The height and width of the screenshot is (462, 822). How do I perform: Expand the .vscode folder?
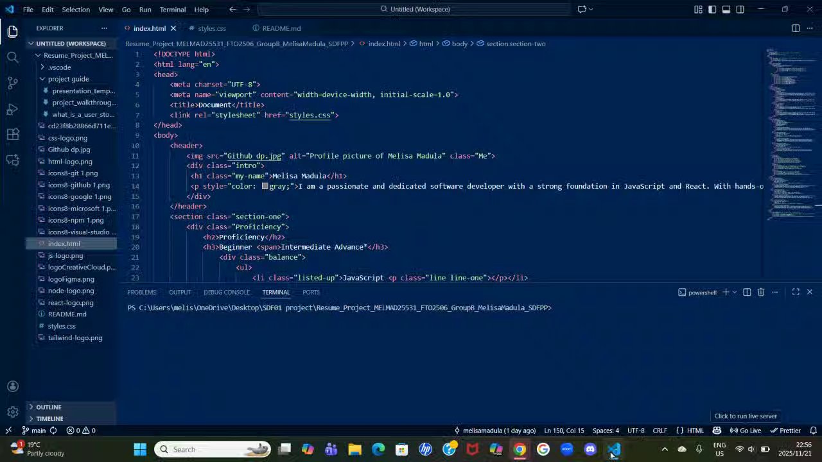pyautogui.click(x=59, y=67)
